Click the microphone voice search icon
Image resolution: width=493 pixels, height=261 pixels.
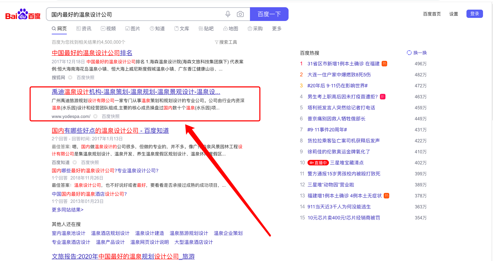[228, 14]
